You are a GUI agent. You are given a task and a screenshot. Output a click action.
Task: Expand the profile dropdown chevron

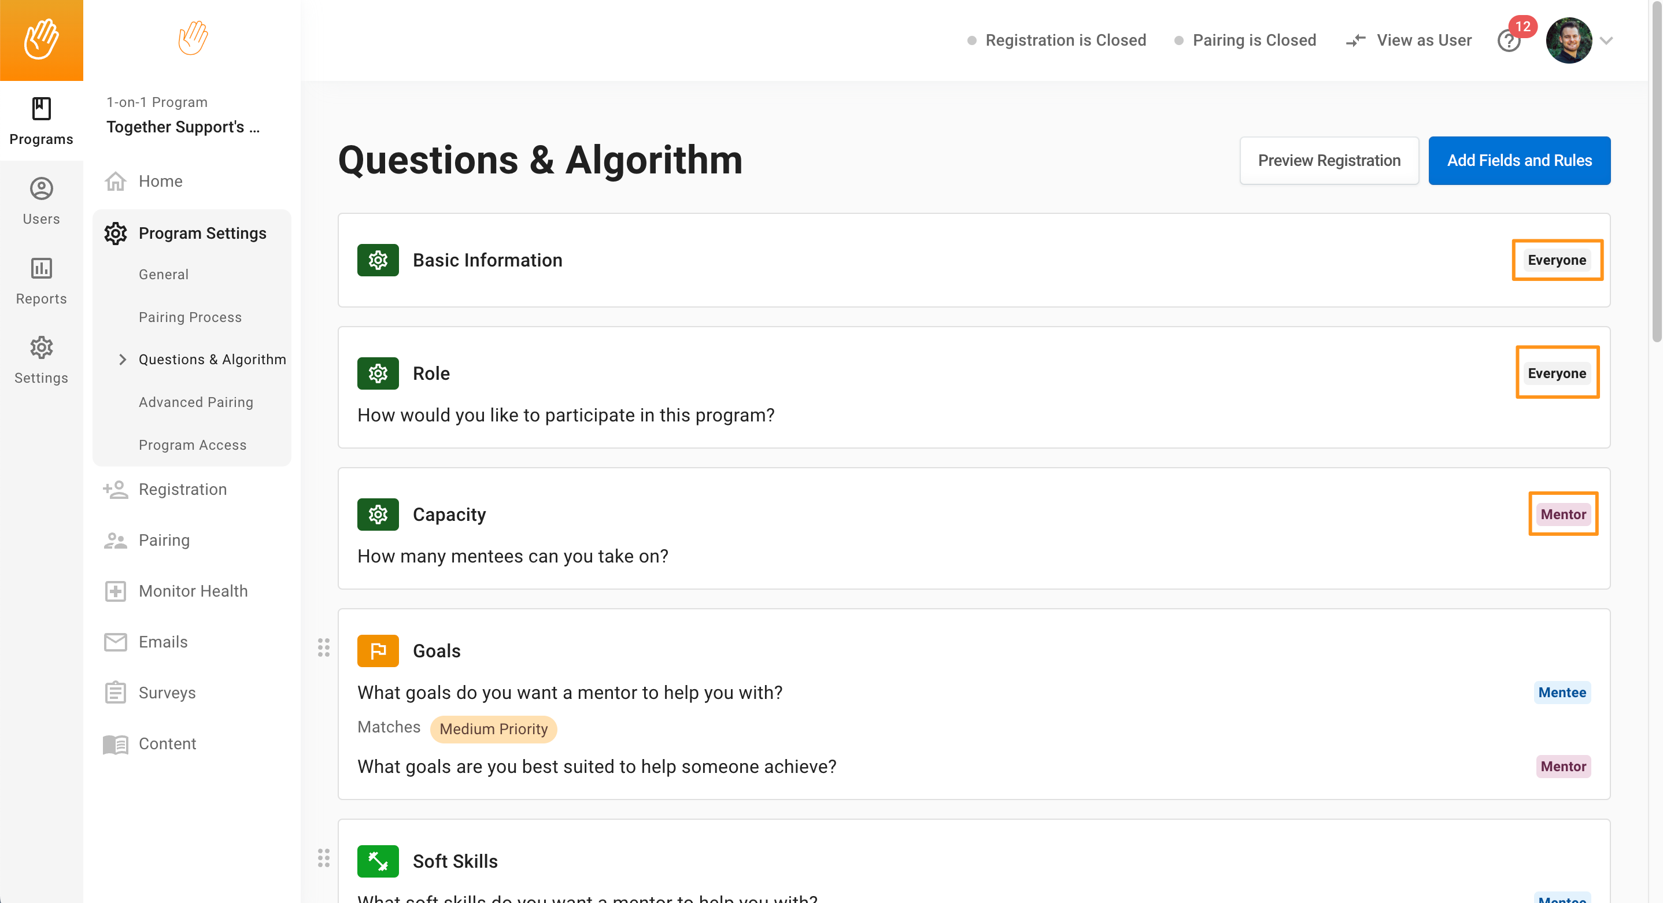1607,40
